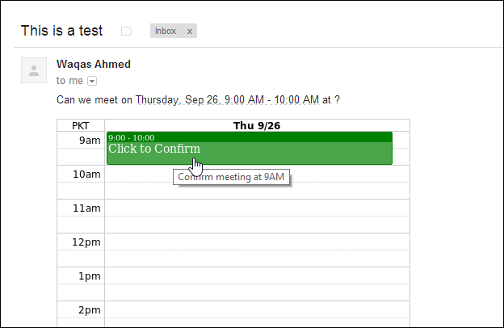
Task: Click the 9am time label
Action: [90, 141]
